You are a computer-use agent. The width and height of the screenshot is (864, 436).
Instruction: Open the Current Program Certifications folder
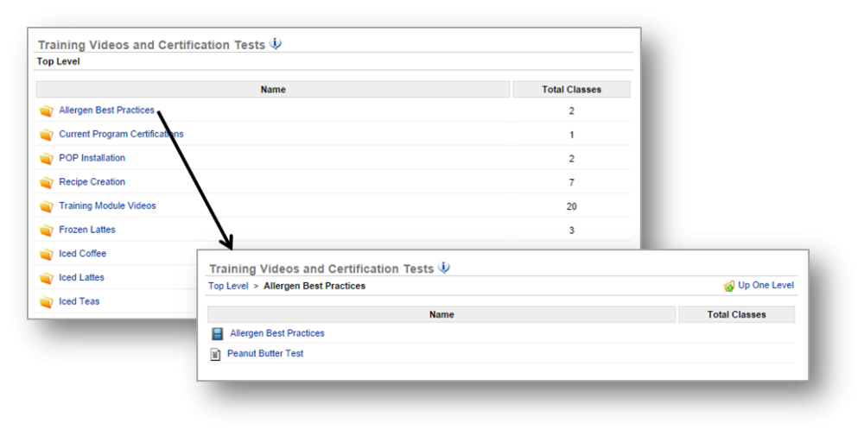[121, 135]
